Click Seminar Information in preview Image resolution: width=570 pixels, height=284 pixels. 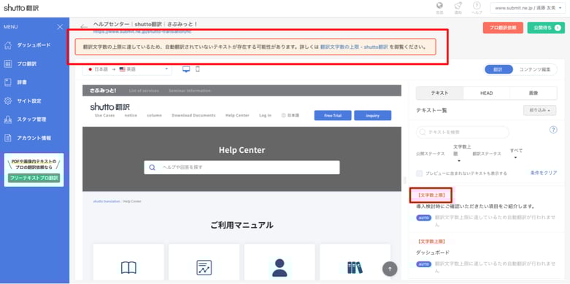click(190, 91)
